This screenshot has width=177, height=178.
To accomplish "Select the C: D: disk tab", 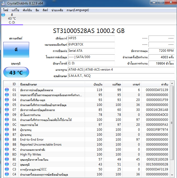I will 12,22.
